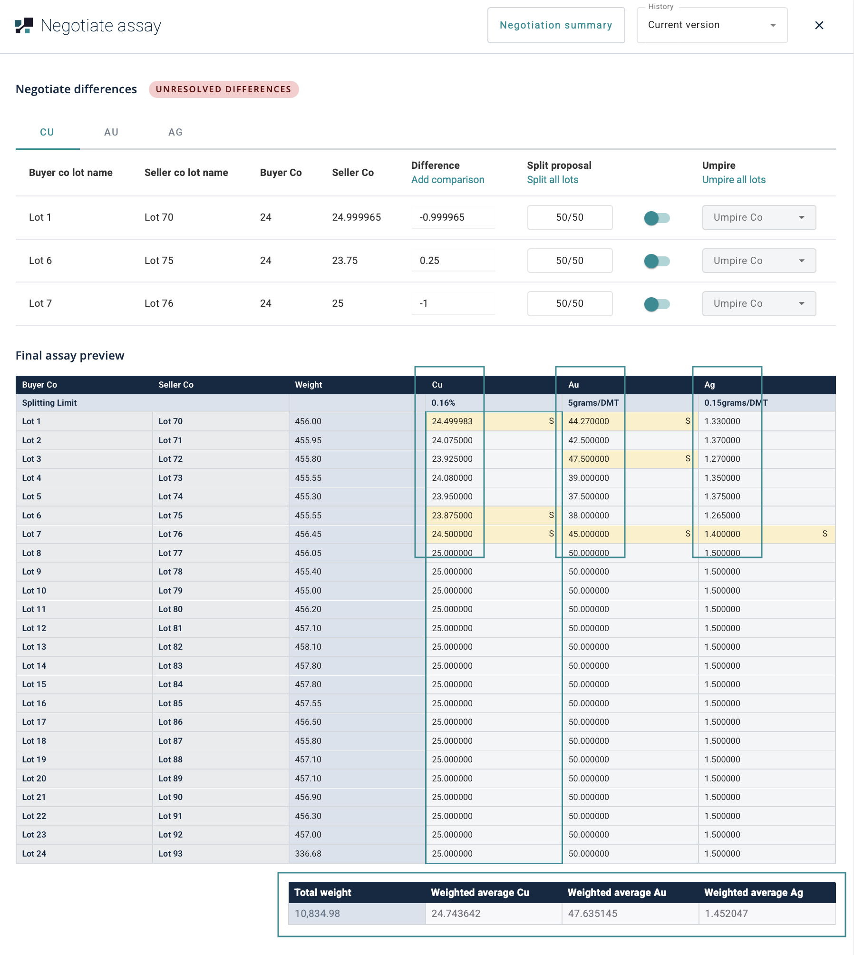Image resolution: width=854 pixels, height=955 pixels.
Task: Click the app logo beside Negotiate assay
Action: pos(24,26)
